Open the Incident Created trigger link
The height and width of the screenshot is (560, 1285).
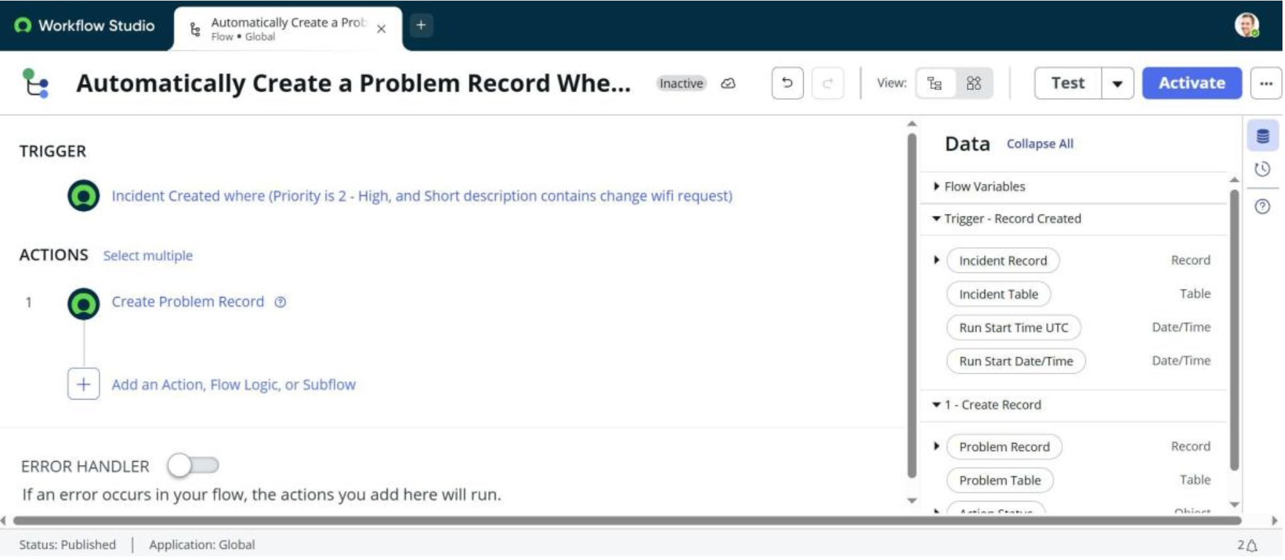click(x=422, y=196)
